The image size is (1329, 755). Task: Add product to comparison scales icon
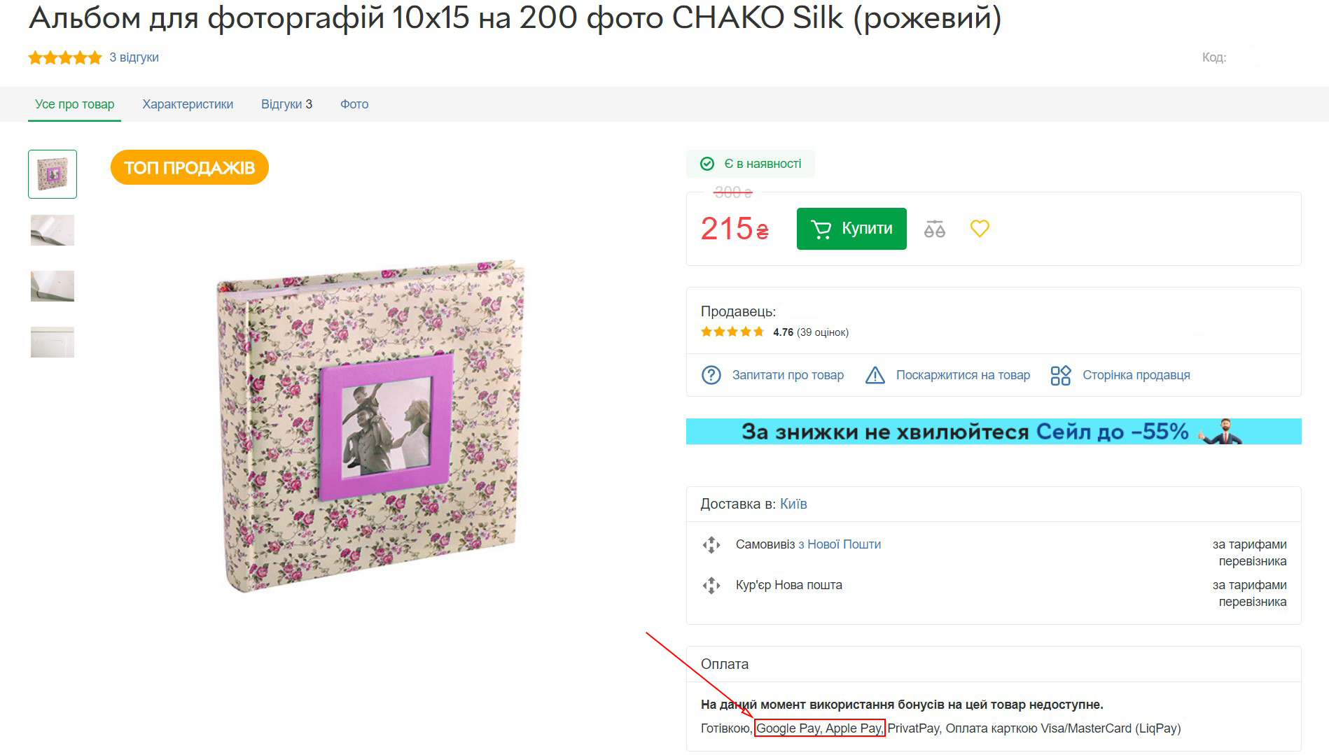point(935,229)
